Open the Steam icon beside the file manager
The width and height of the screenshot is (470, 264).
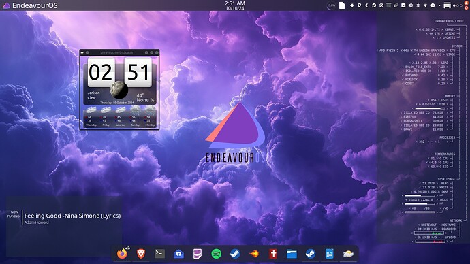click(310, 254)
